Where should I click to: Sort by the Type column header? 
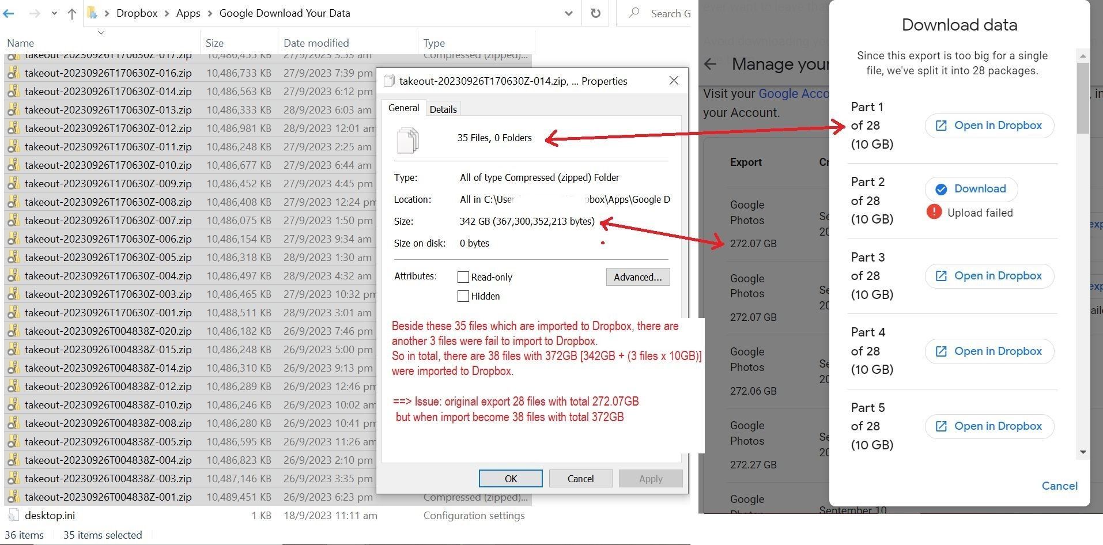click(434, 43)
